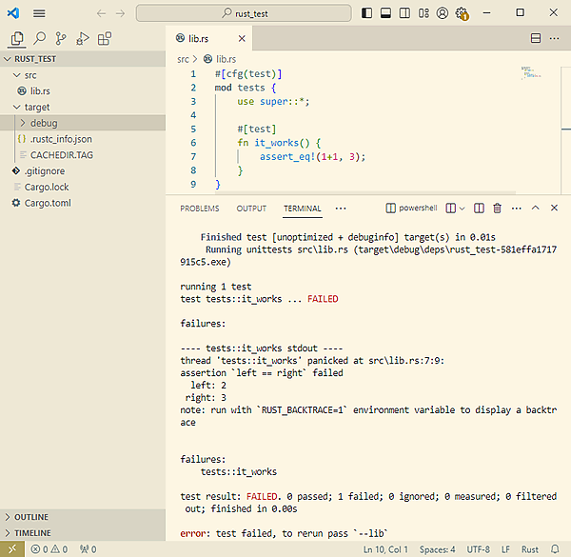Switch to the PROBLEMS tab
Image resolution: width=571 pixels, height=557 pixels.
click(199, 209)
